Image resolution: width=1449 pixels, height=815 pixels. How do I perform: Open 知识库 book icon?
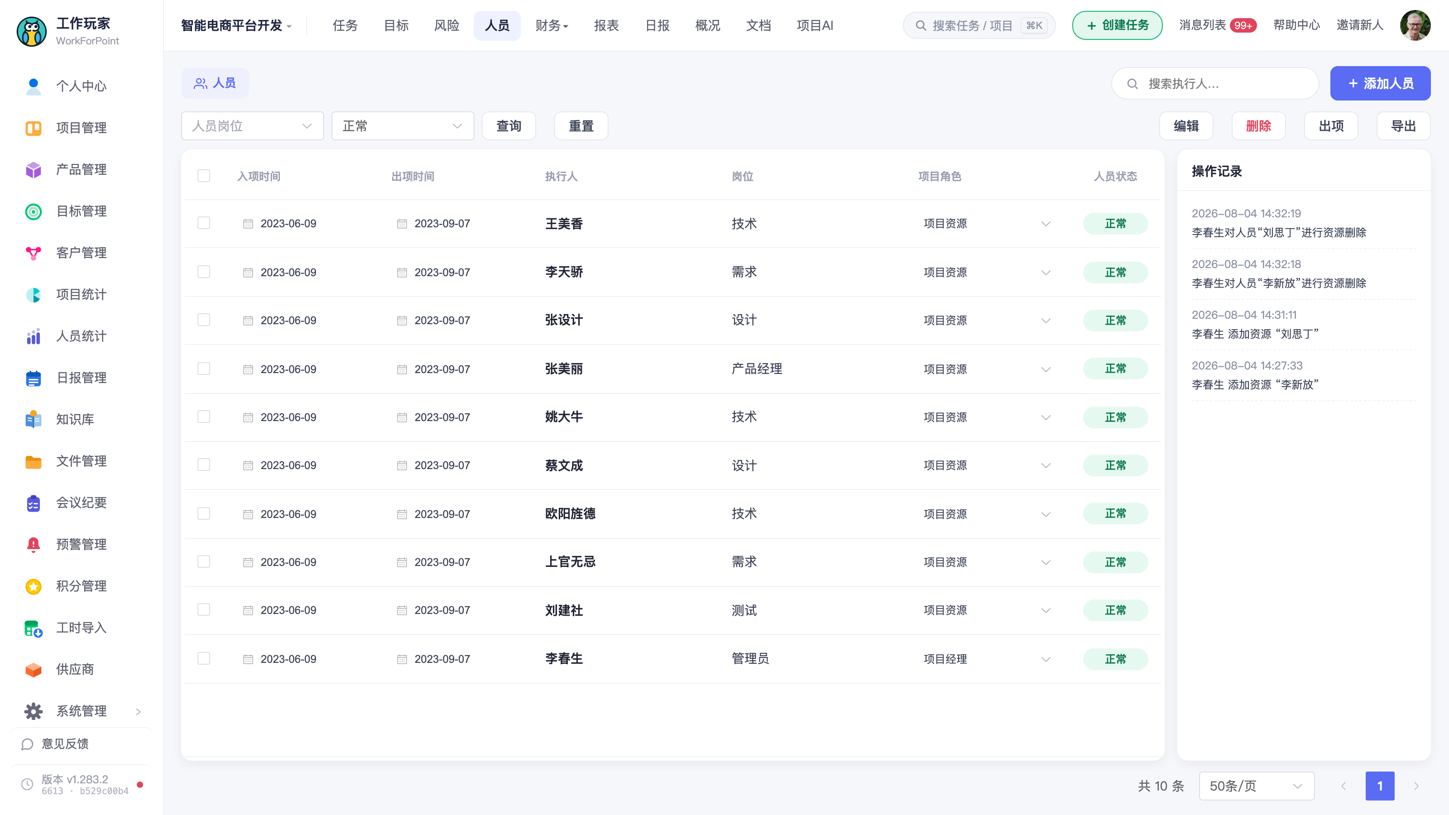[x=34, y=420]
